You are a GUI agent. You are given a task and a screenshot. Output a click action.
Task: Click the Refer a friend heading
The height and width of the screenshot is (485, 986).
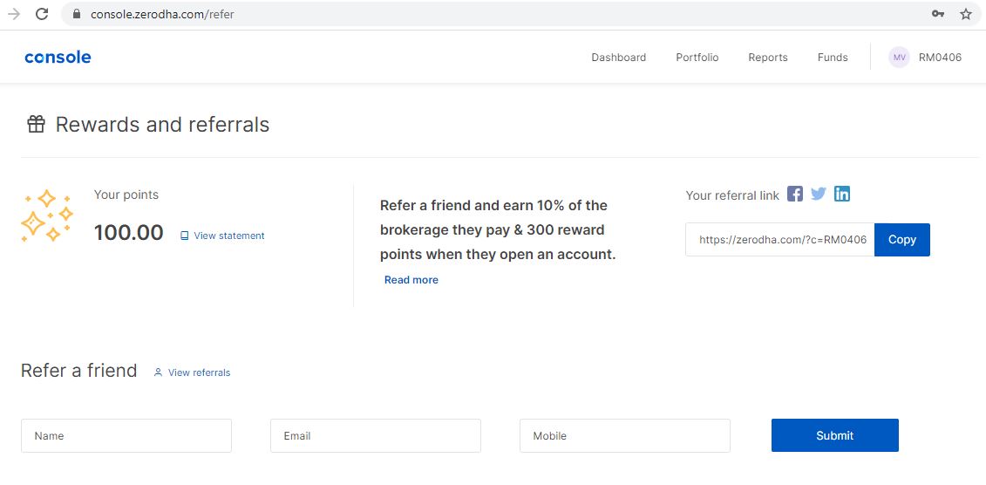tap(78, 371)
